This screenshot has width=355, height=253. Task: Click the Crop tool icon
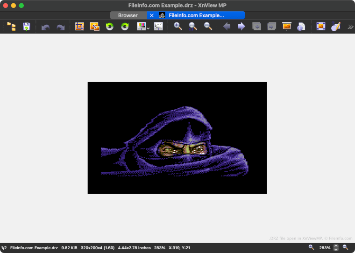(79, 27)
